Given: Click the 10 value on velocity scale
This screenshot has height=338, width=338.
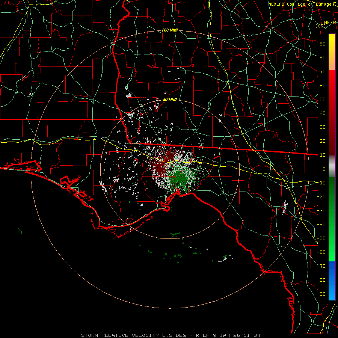Looking at the screenshot, I should [323, 155].
